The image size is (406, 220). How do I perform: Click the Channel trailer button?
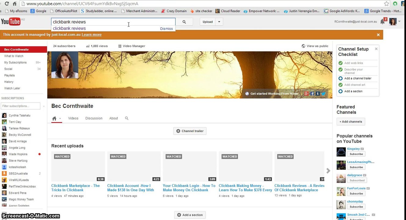tap(190, 131)
